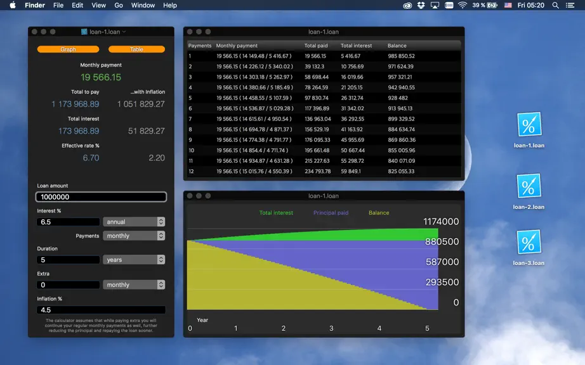The image size is (585, 365).
Task: Open Spotlight search magnifier in menu bar
Action: [555, 5]
